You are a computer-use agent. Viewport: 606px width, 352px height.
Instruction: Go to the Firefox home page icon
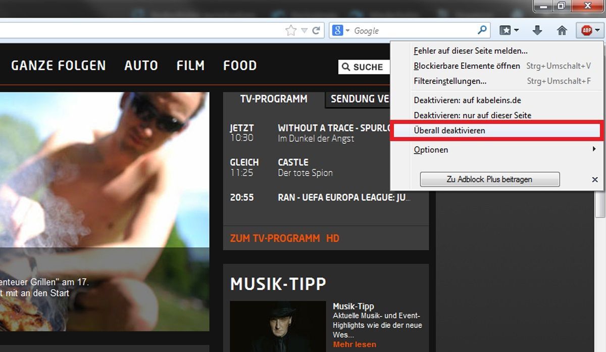(x=562, y=31)
